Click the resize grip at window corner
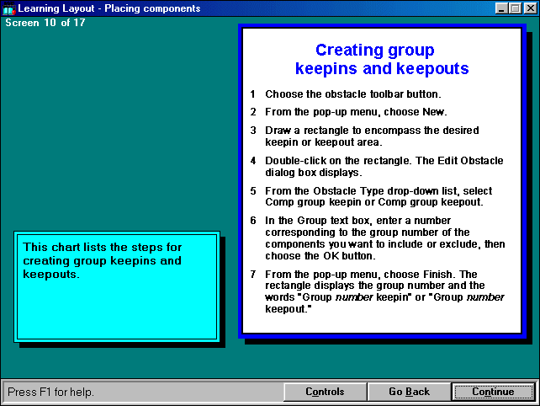The height and width of the screenshot is (406, 540). click(532, 398)
